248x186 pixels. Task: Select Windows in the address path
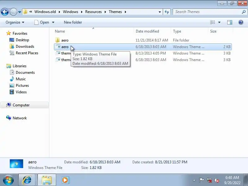[x=71, y=12]
